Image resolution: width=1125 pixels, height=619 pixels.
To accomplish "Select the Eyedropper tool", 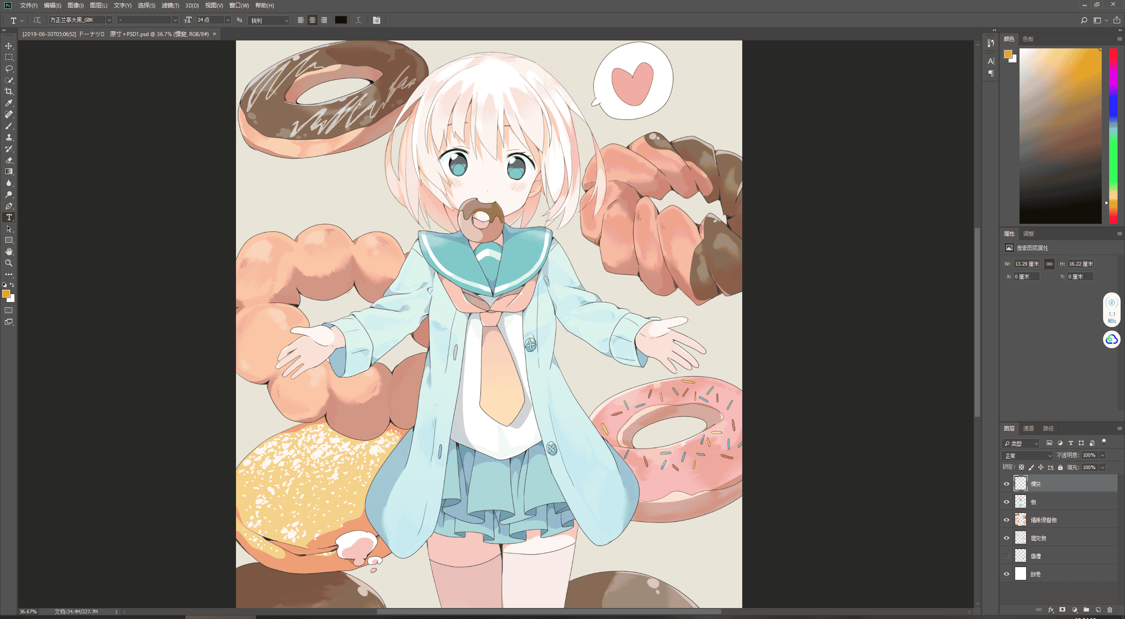I will 9,103.
